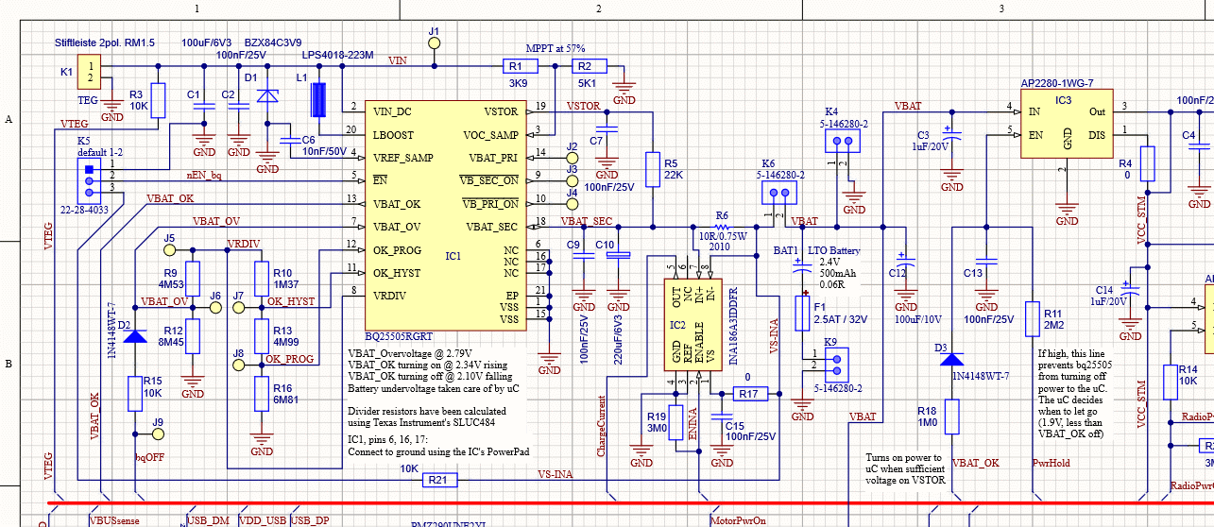The height and width of the screenshot is (527, 1214).
Task: Click capacitor C9 symbol
Action: pyautogui.click(x=584, y=257)
